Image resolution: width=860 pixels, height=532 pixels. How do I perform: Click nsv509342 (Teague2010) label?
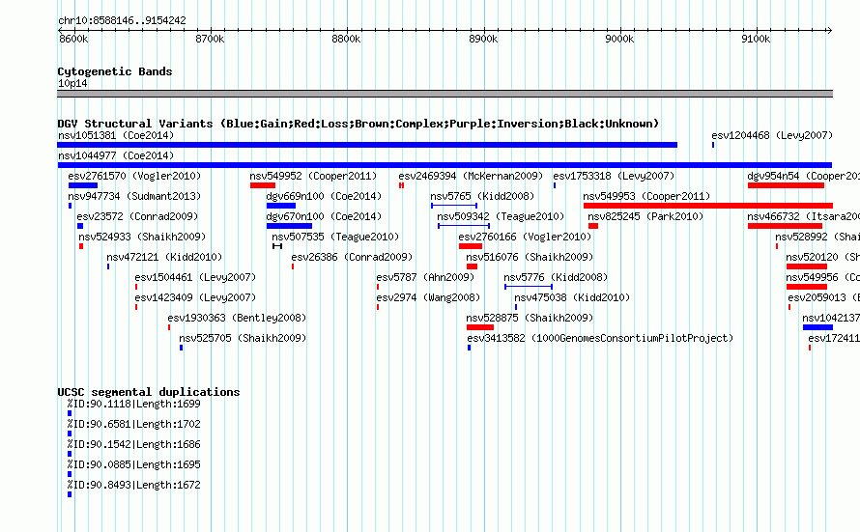501,216
